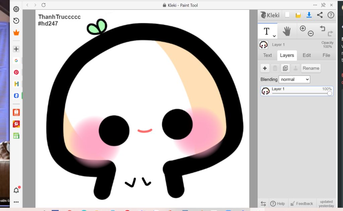This screenshot has height=211, width=343.
Task: Select Layer 1 in the layers list
Action: pyautogui.click(x=297, y=91)
